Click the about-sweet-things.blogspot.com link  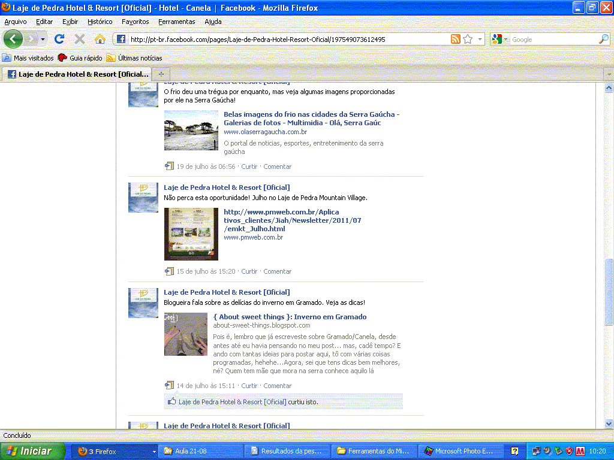tap(261, 325)
